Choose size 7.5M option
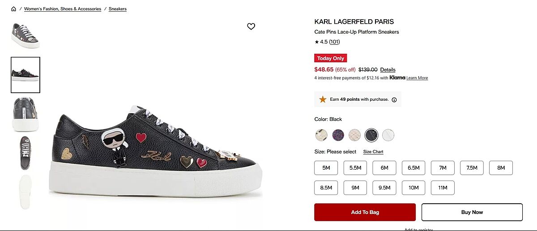The height and width of the screenshot is (231, 537). [x=472, y=168]
